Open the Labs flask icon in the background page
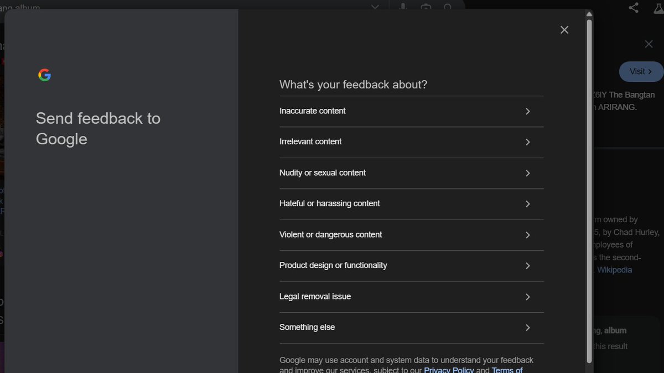The image size is (664, 373). (x=658, y=7)
